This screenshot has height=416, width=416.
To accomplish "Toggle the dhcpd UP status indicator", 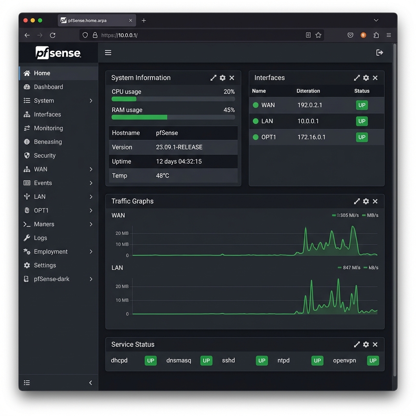I will (x=150, y=360).
